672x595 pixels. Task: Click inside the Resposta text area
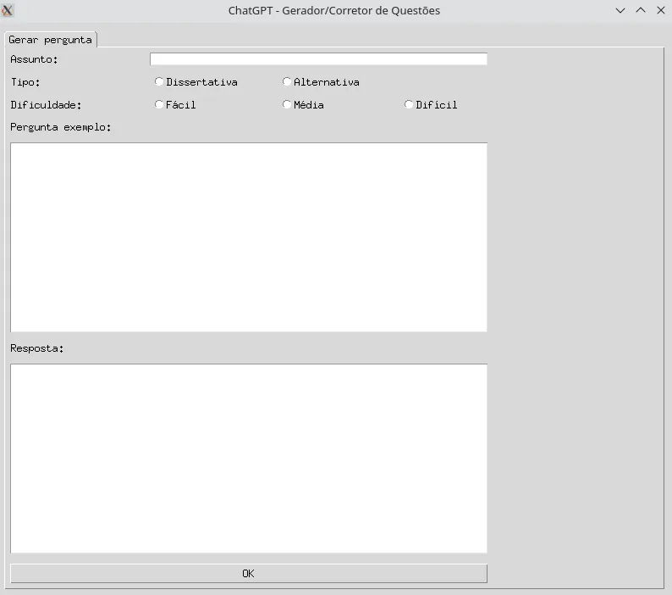(249, 459)
